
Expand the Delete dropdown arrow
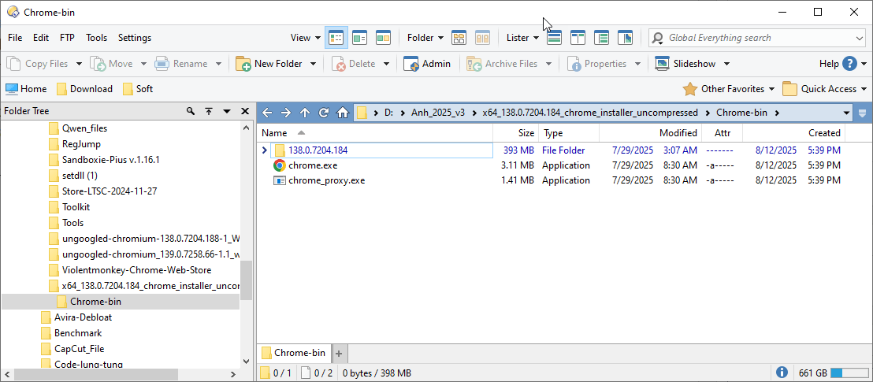coord(386,64)
